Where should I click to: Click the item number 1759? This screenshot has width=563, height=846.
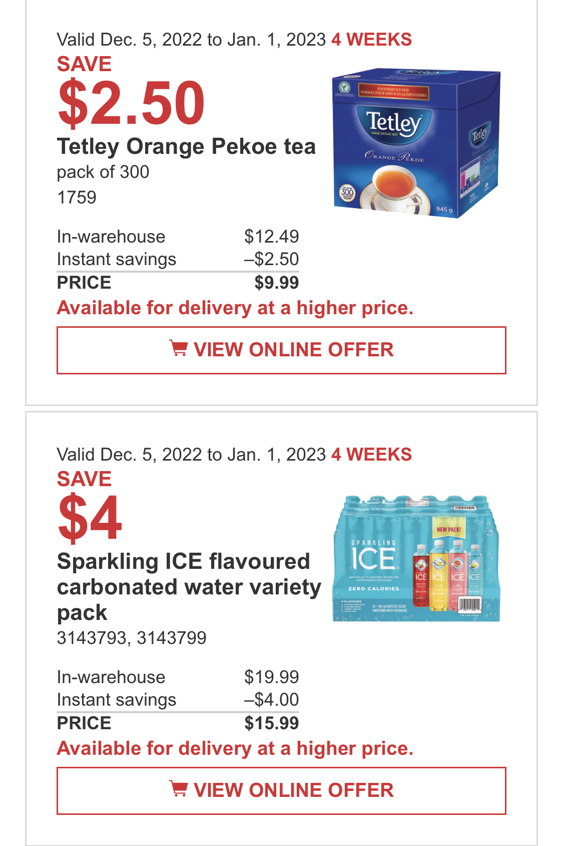pos(77,197)
